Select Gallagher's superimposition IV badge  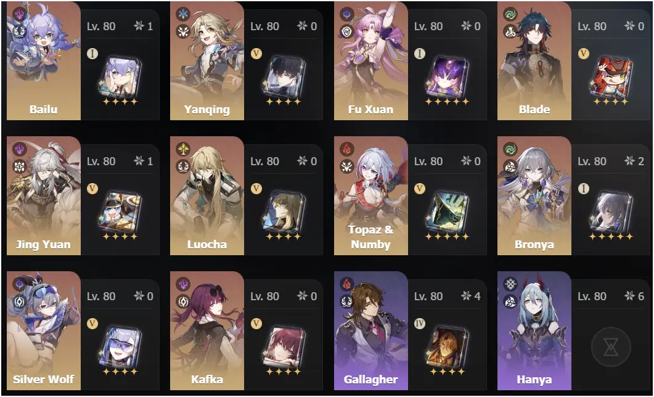click(x=420, y=324)
